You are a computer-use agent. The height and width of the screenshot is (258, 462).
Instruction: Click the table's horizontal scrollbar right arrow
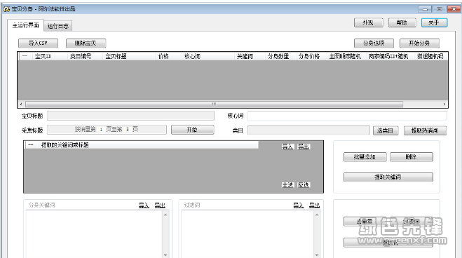click(444, 104)
